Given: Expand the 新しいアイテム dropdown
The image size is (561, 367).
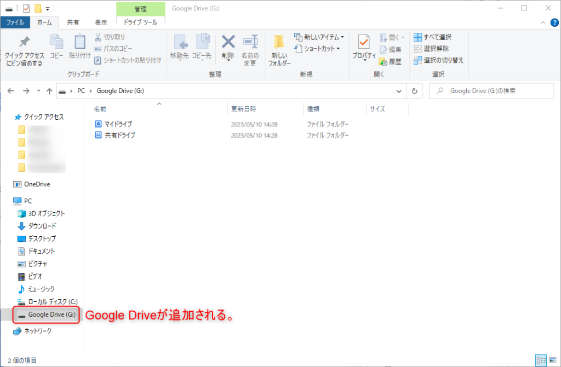Looking at the screenshot, I should tap(342, 37).
